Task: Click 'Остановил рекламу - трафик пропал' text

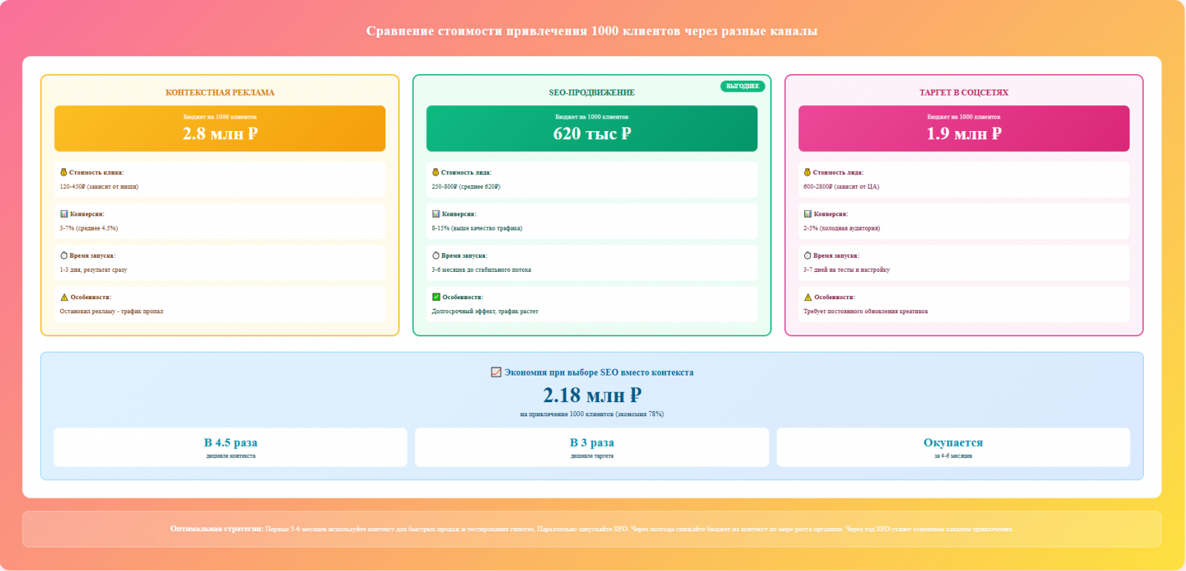Action: click(112, 311)
